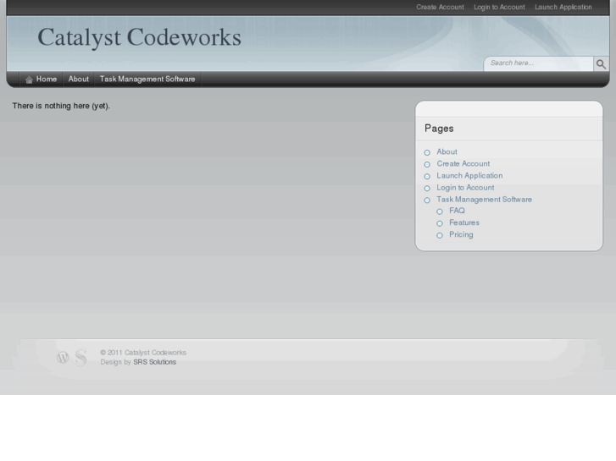
Task: Click the magnifying glass search icon
Action: coord(601,64)
